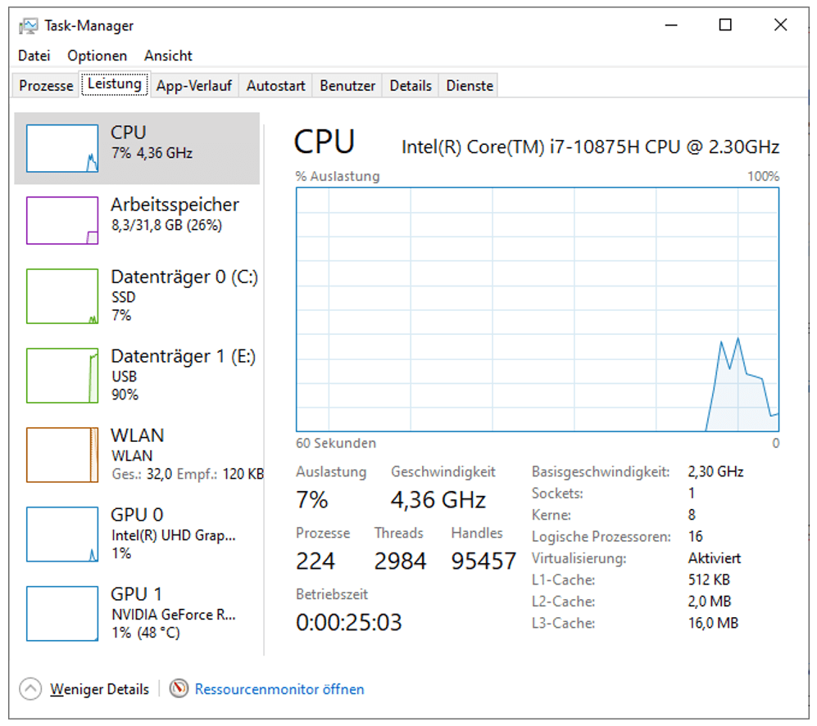Open the Details tab
This screenshot has width=817, height=726.
(411, 85)
